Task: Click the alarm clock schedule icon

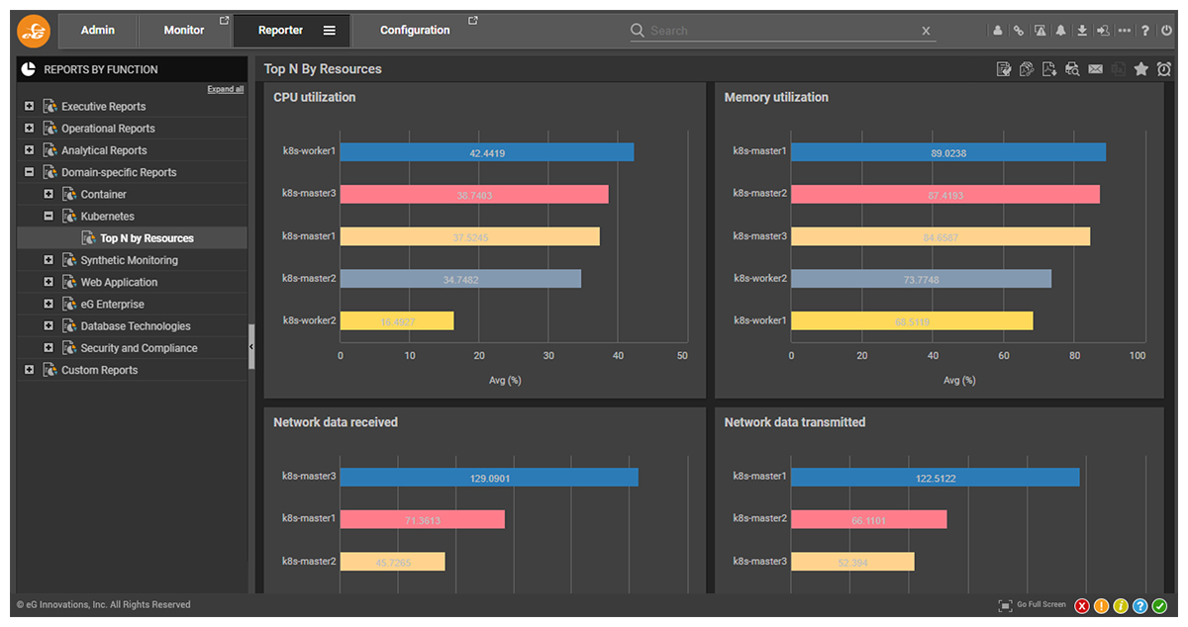Action: pos(1164,69)
